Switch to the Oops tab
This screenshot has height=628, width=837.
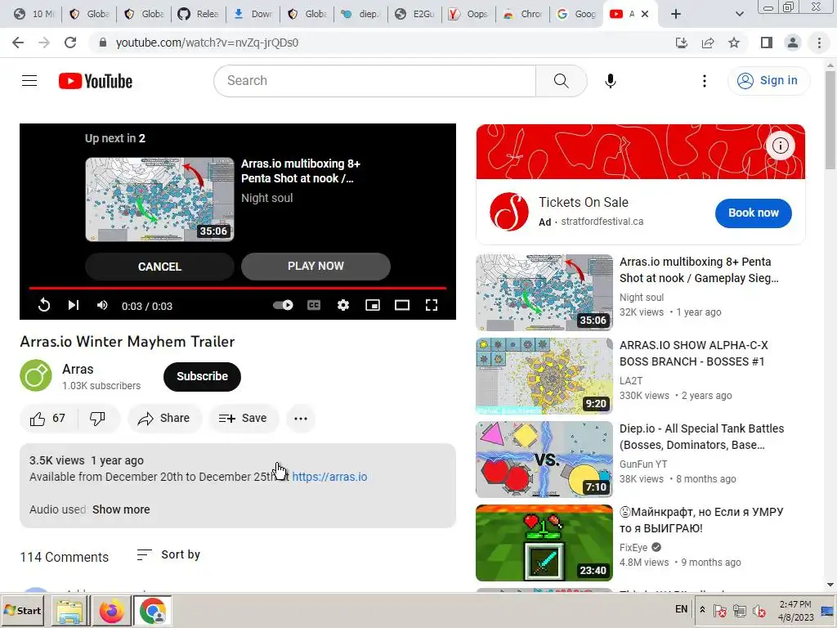point(470,14)
